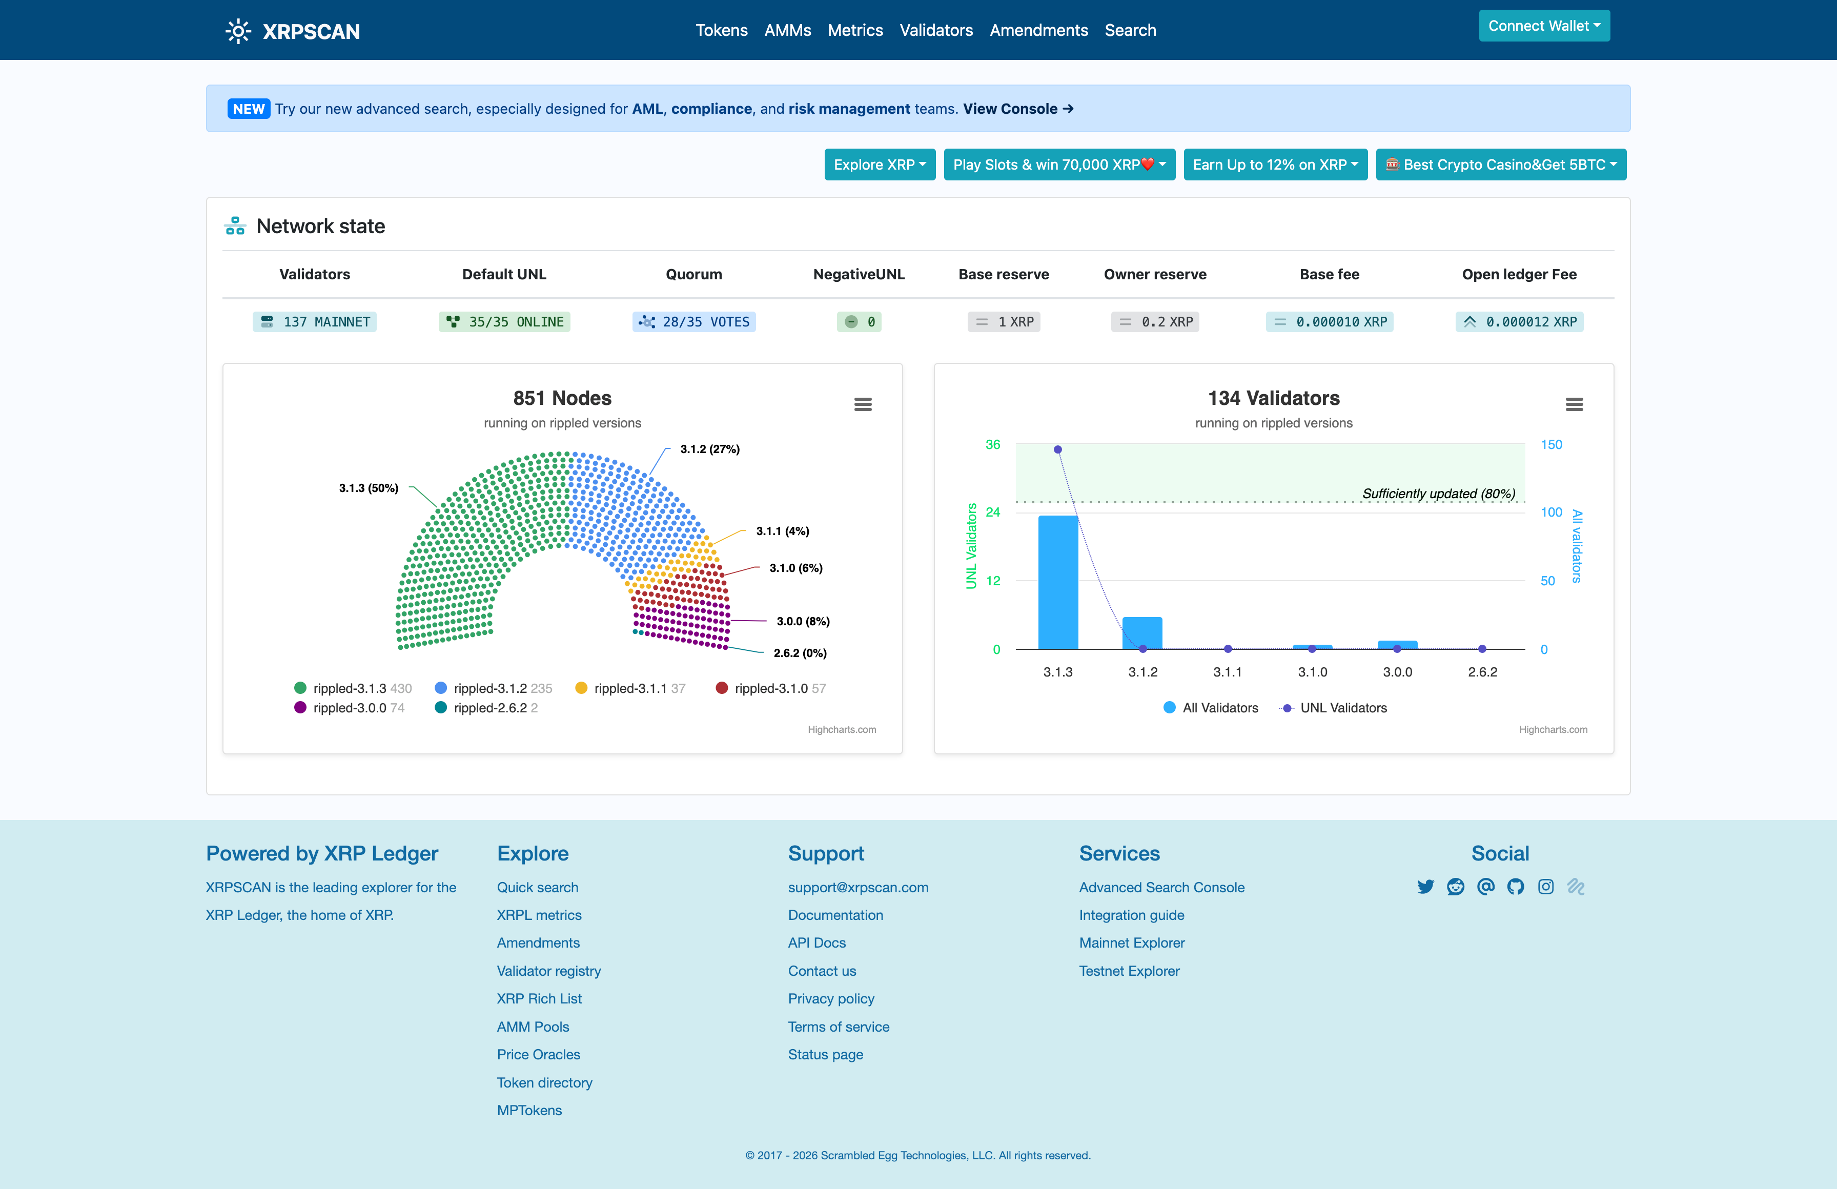Toggle rippled-2.6.2 legend series
This screenshot has height=1189, width=1837.
[486, 708]
